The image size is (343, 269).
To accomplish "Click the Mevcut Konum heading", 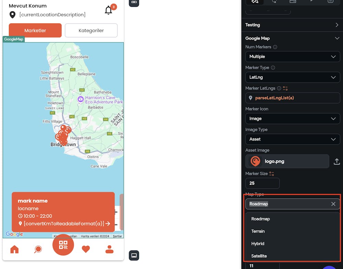I will (x=27, y=6).
